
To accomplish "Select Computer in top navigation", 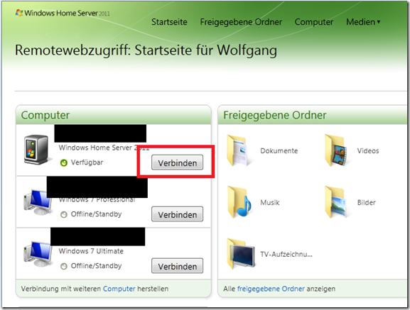I will (x=314, y=22).
